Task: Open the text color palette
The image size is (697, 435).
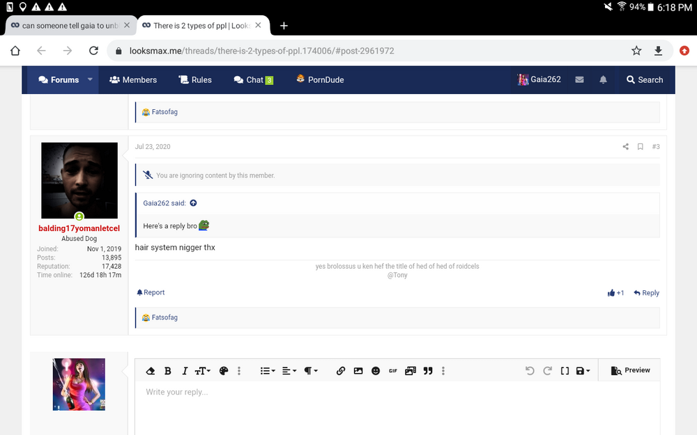Action: tap(224, 371)
